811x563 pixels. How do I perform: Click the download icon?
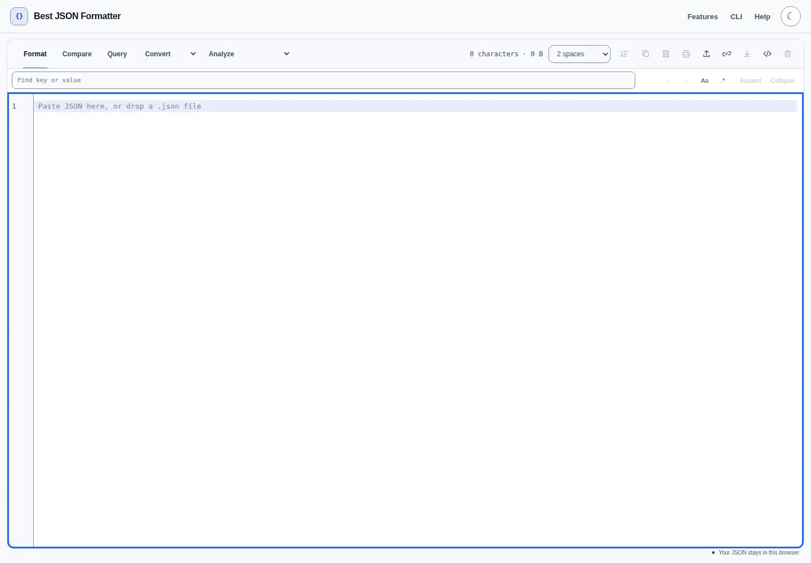point(747,54)
